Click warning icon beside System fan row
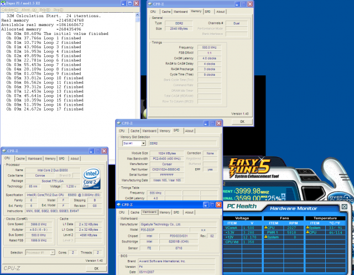Image resolution: width=354 pixels, height=275 pixels. [x=265, y=237]
